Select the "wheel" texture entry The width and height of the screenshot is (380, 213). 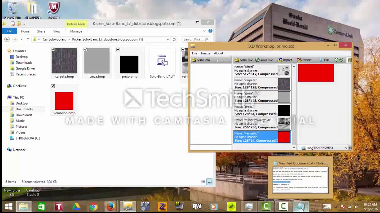point(262,70)
